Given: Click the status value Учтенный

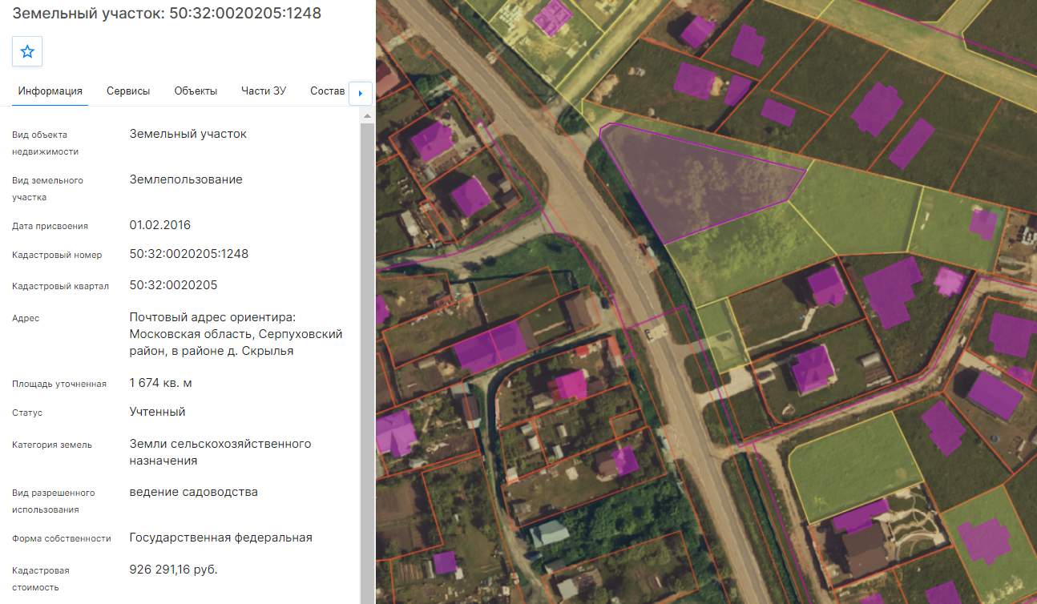Looking at the screenshot, I should click(158, 412).
